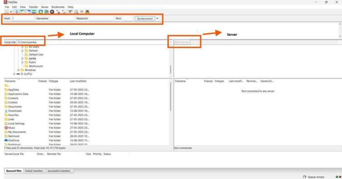Viewport: 342px width, 179px height.
Task: Click the Quickconnect button
Action: point(145,18)
